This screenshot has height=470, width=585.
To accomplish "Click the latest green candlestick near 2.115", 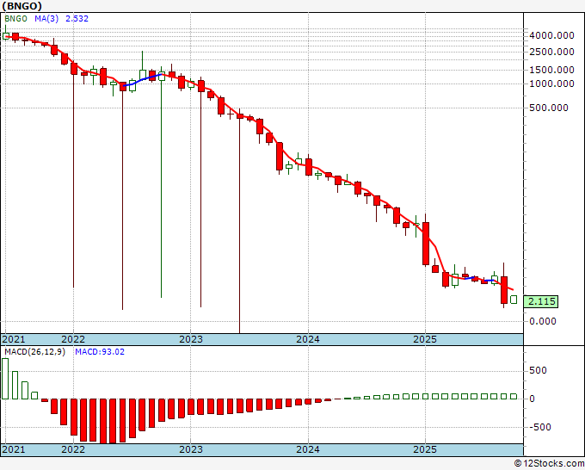I will (514, 299).
